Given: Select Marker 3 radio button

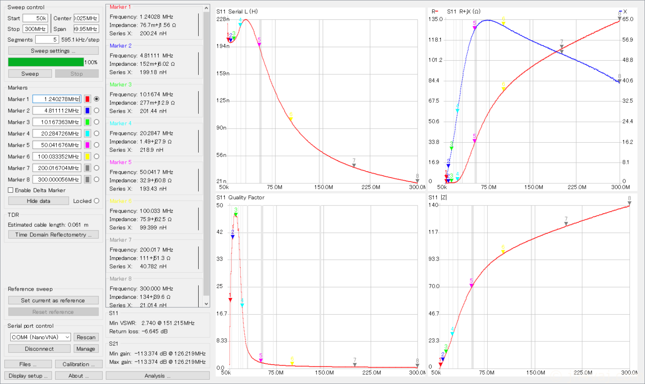Looking at the screenshot, I should click(x=96, y=122).
